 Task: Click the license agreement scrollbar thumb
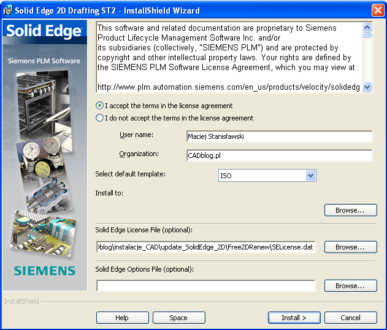tap(367, 35)
